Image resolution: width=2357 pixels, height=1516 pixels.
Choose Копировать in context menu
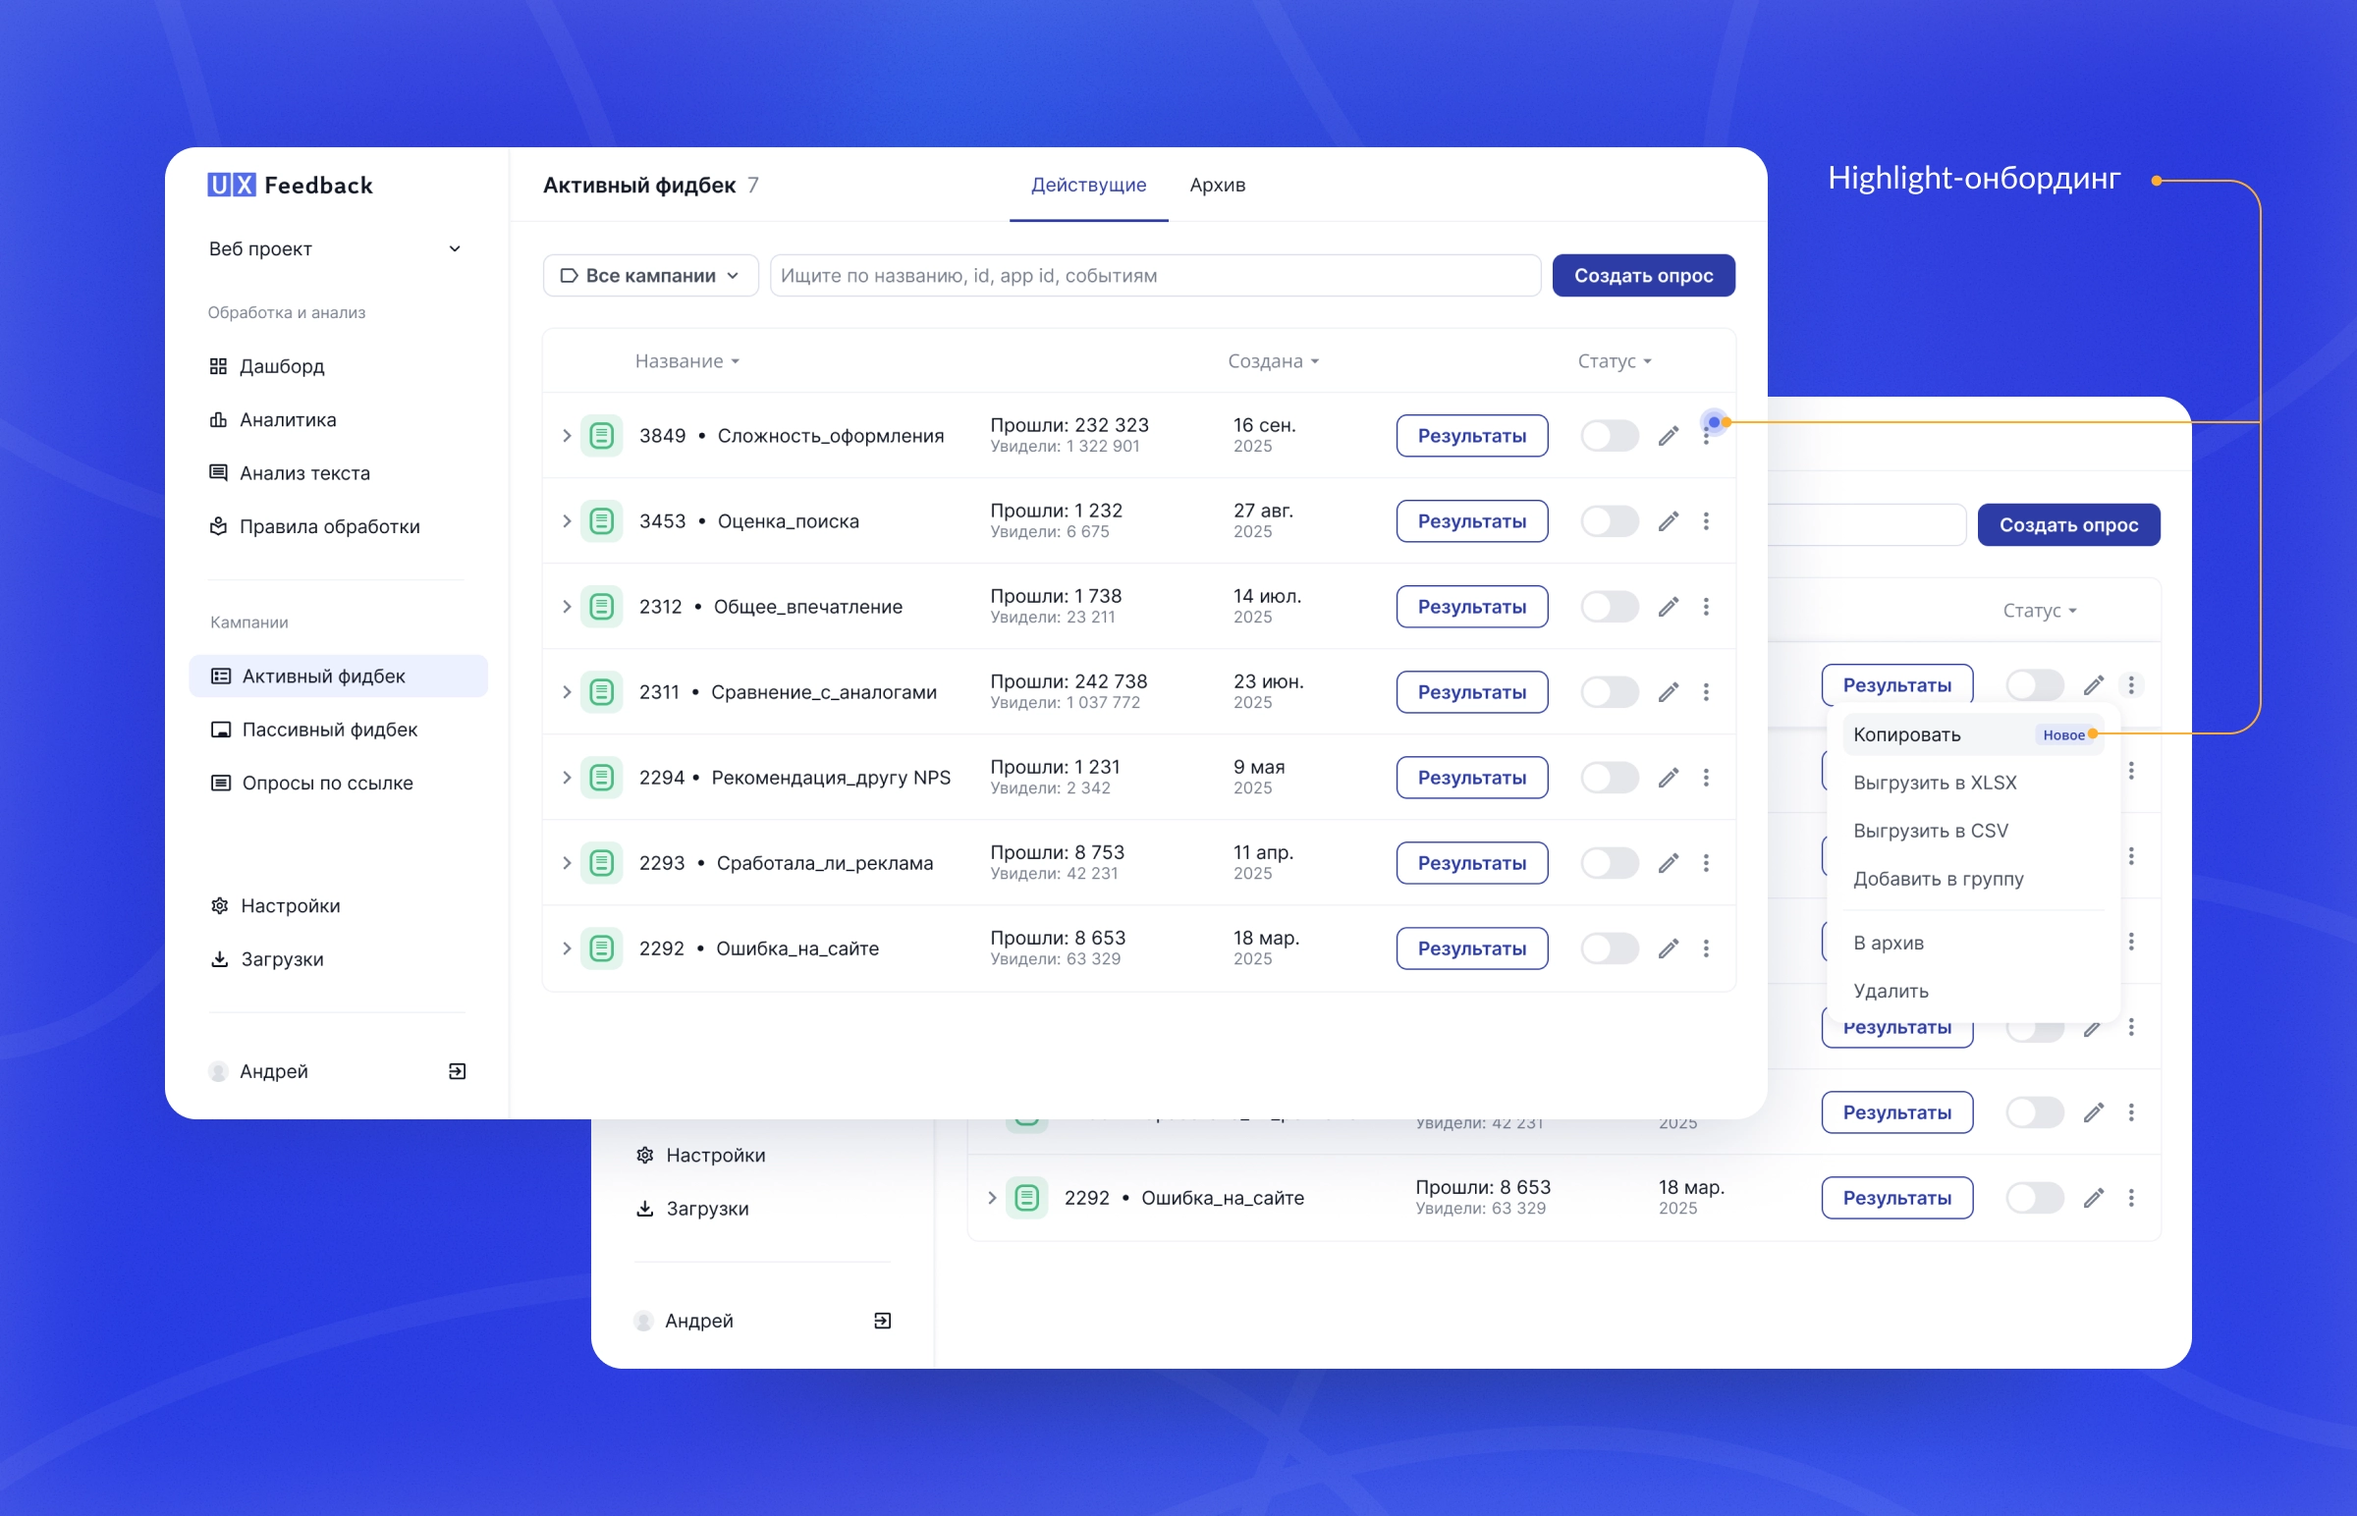click(x=1972, y=734)
